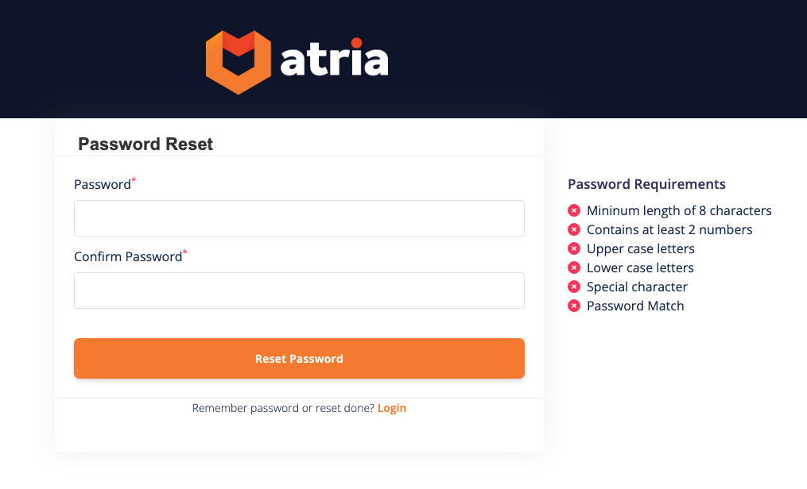Click the Mininum length of 8 characters text
Screen dimensions: 807x489
click(679, 210)
